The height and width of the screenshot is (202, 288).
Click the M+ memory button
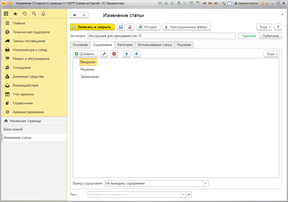[x=210, y=3]
